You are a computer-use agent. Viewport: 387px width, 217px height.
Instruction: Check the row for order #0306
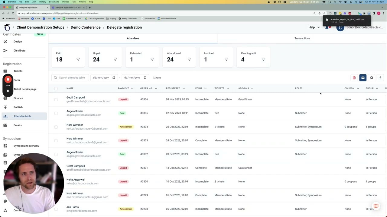pos(56,99)
